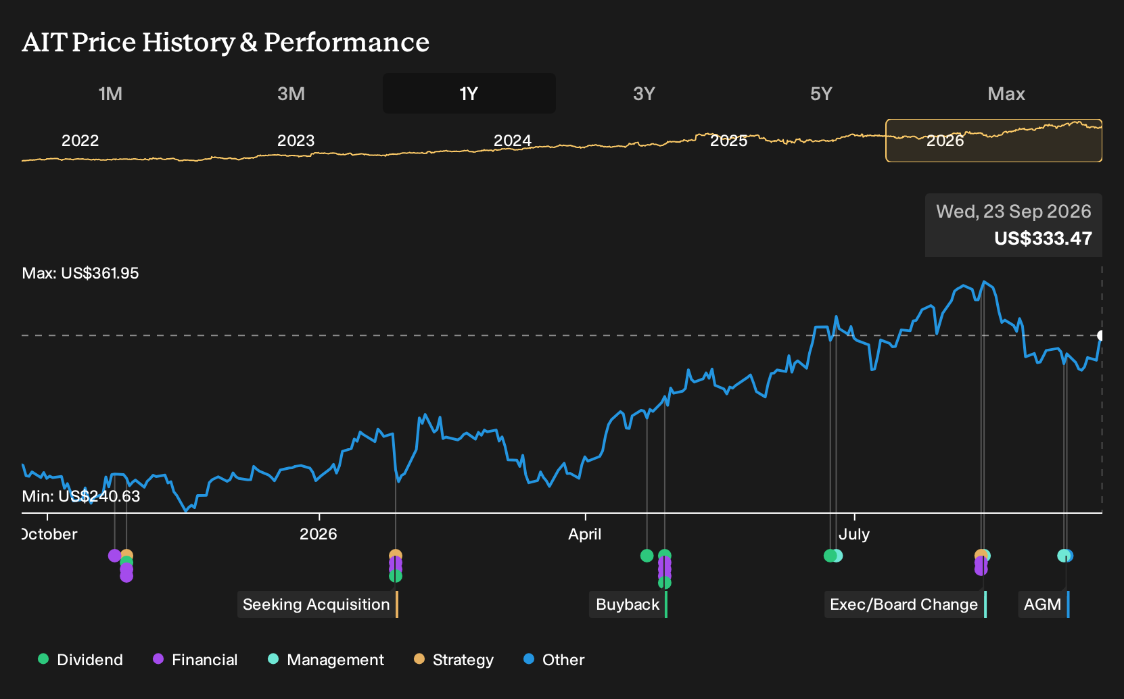
Task: Click 2023 on the overview mini chart
Action: click(x=296, y=141)
